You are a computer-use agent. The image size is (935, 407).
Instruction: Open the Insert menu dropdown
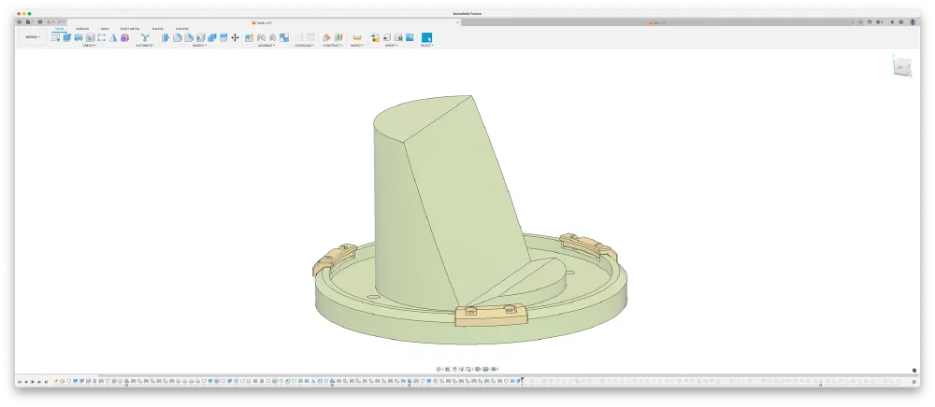[391, 45]
